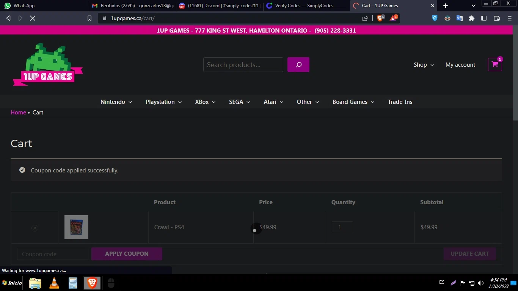The width and height of the screenshot is (518, 291).
Task: Open the Google Translate extension
Action: [x=460, y=18]
